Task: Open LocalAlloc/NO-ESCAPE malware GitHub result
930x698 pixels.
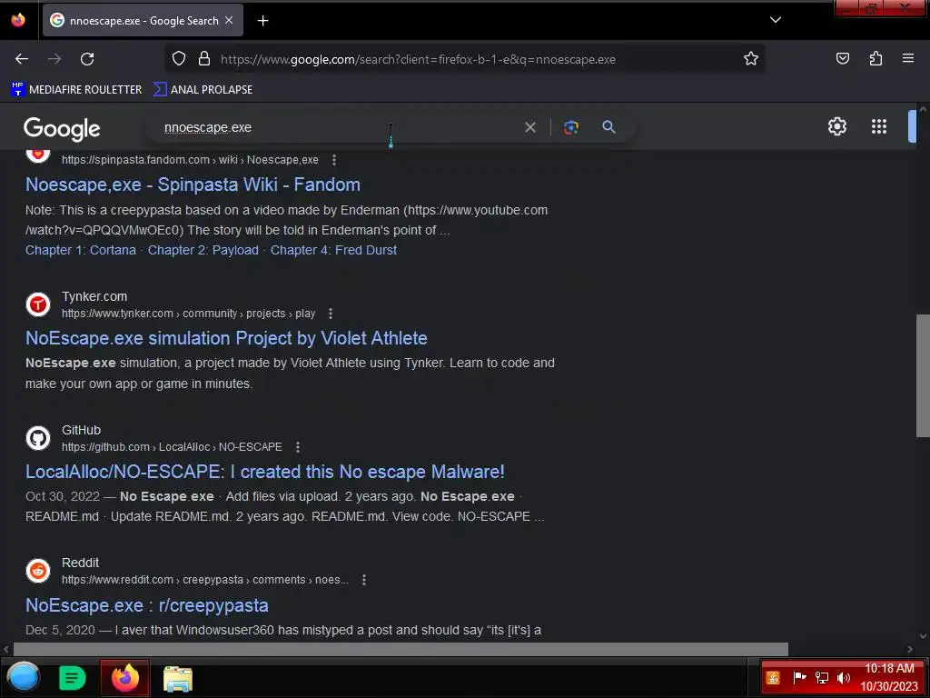Action: [265, 472]
